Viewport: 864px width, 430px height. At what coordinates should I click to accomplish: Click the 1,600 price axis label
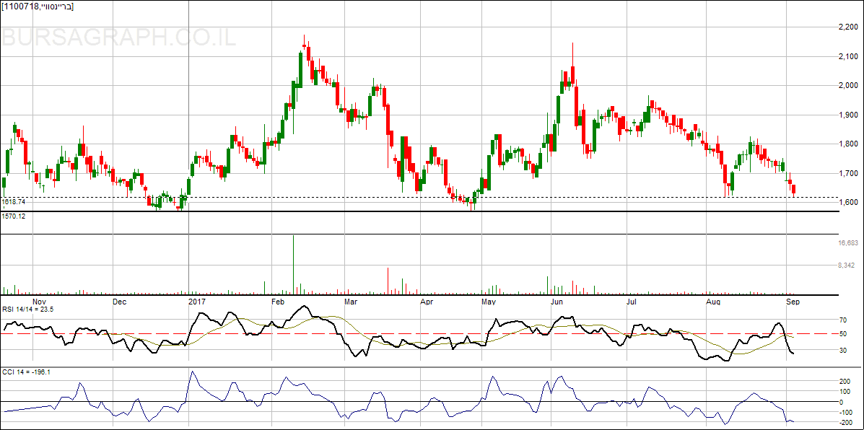point(848,203)
